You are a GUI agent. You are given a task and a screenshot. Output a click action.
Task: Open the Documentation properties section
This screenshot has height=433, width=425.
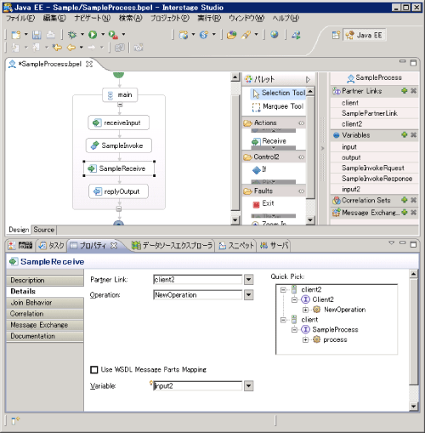45,336
